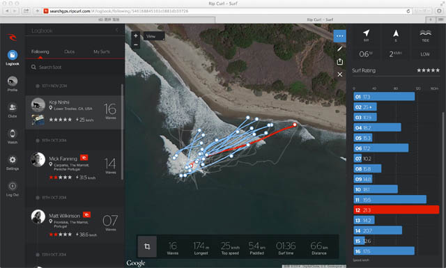Click the Log Out icon
446x268 pixels.
13,186
